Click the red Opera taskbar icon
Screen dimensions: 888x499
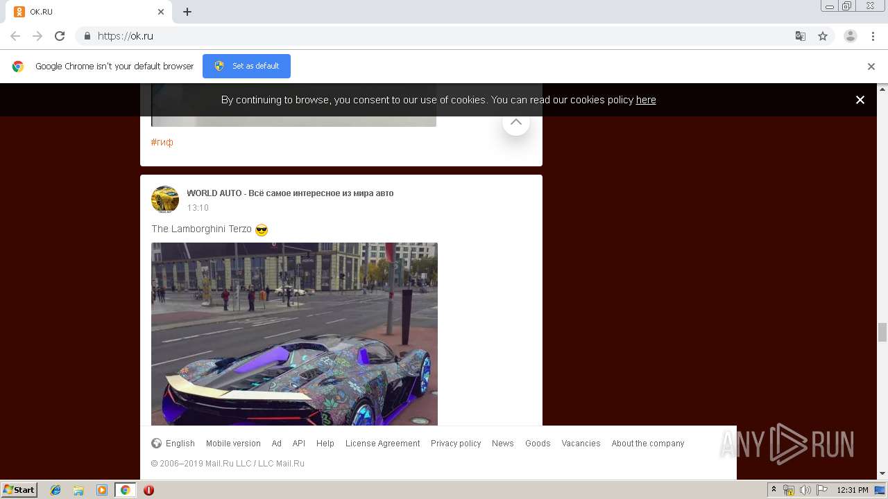coord(148,490)
